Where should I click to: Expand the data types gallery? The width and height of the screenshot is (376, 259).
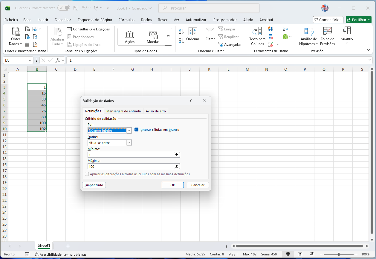(169, 37)
